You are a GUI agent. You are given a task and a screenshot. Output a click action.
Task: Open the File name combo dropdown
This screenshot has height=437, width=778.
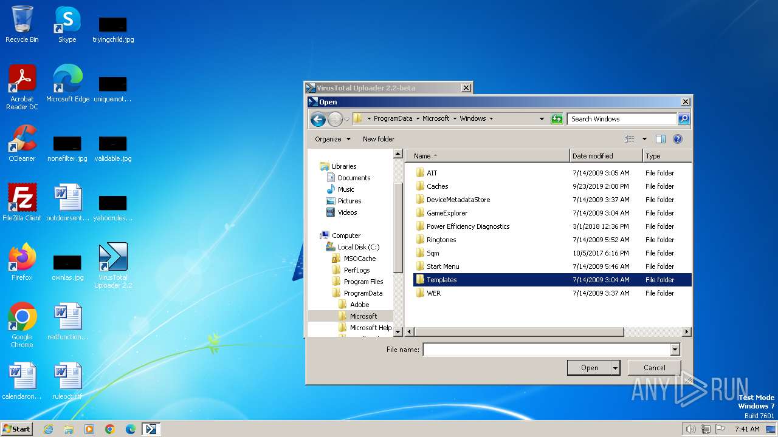[675, 350]
